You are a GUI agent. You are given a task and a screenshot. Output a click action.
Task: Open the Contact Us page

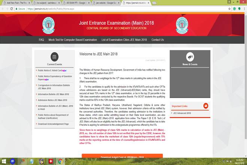coord(158,40)
